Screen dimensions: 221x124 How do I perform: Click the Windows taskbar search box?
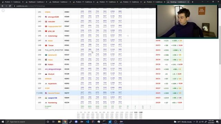click(25, 122)
